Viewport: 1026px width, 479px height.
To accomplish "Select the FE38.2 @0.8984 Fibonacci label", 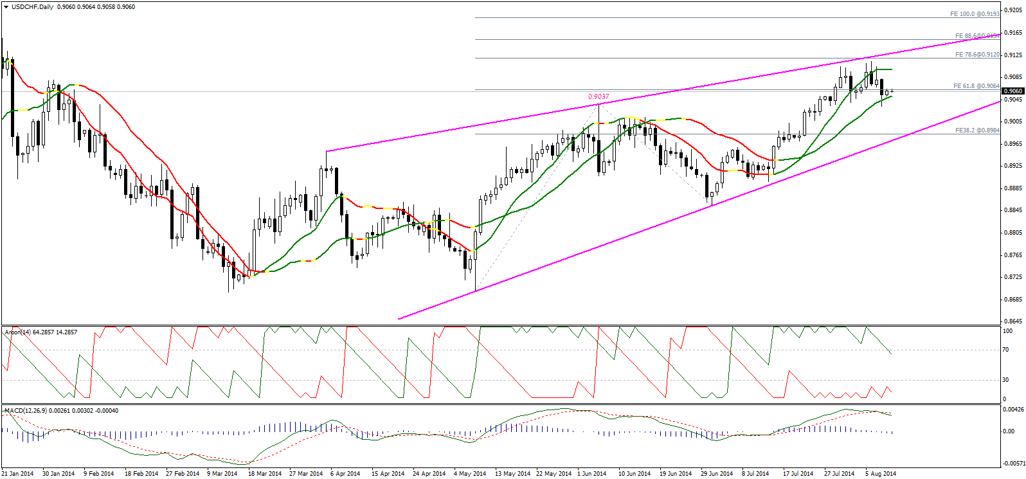I will point(977,131).
